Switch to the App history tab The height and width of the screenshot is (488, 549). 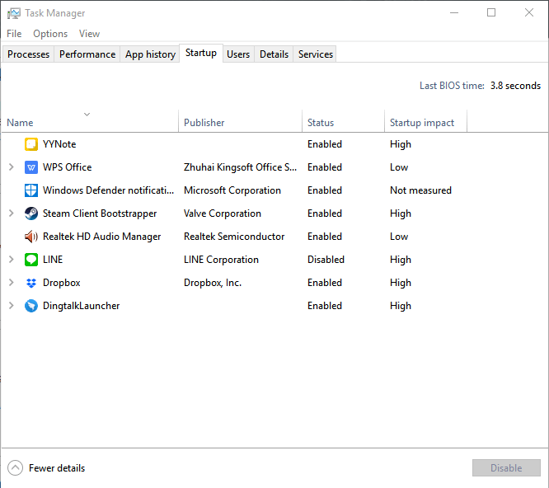(150, 54)
